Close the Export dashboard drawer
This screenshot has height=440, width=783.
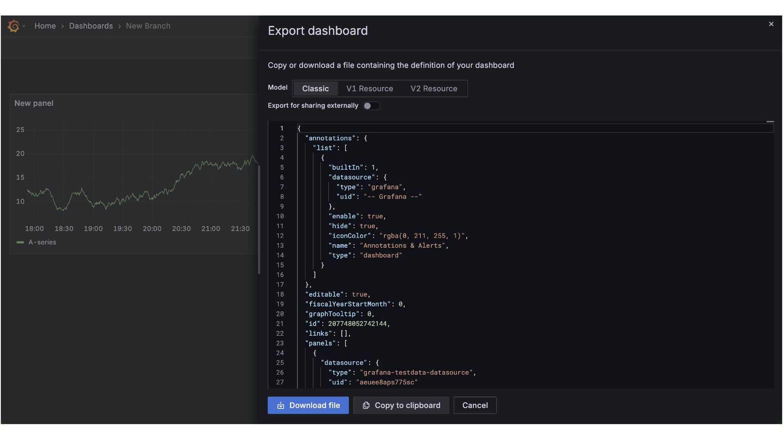[x=771, y=24]
